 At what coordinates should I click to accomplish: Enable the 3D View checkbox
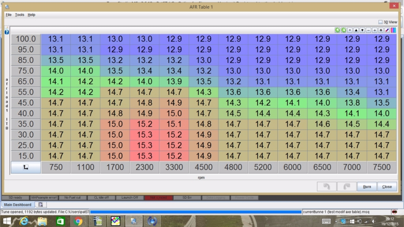coord(380,22)
